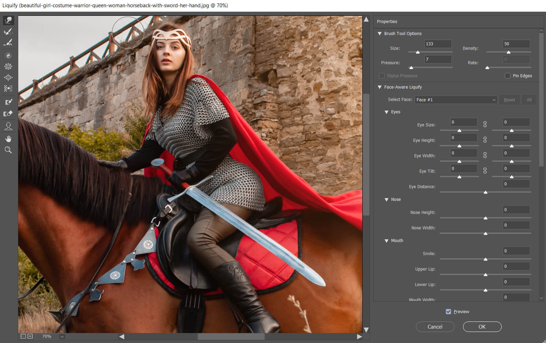The height and width of the screenshot is (343, 546).
Task: Adjust the Nose Height slider
Action: [x=485, y=218]
